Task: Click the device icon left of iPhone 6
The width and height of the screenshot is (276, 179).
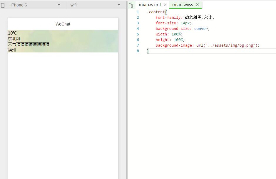Action: 3,5
